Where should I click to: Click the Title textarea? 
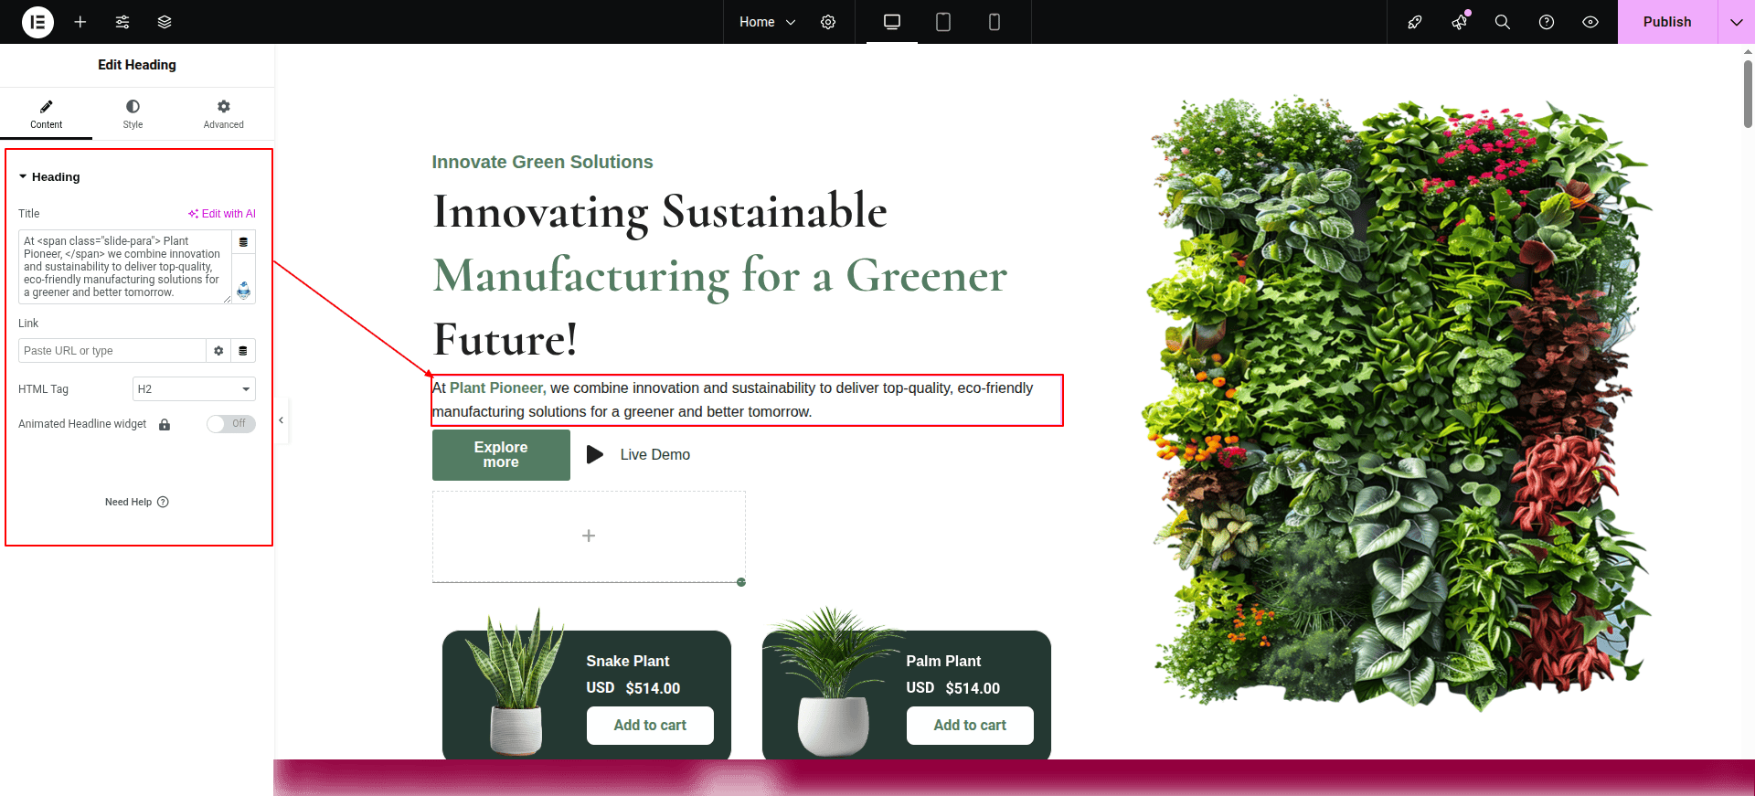click(x=125, y=267)
